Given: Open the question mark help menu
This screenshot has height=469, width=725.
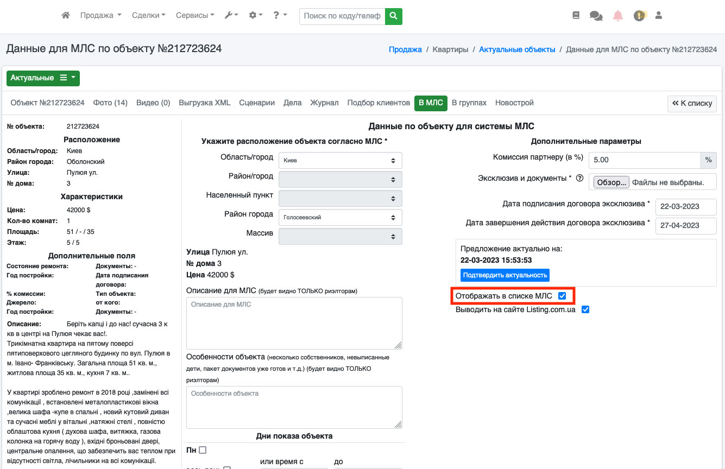Looking at the screenshot, I should 280,16.
